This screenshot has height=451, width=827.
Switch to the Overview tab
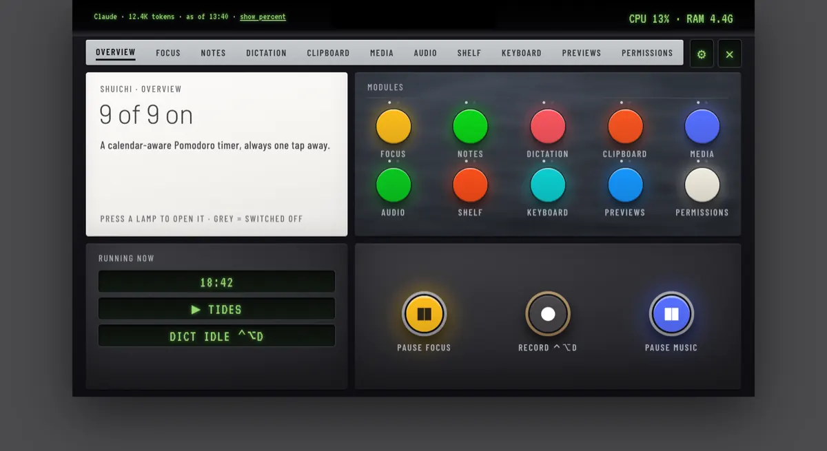(116, 53)
